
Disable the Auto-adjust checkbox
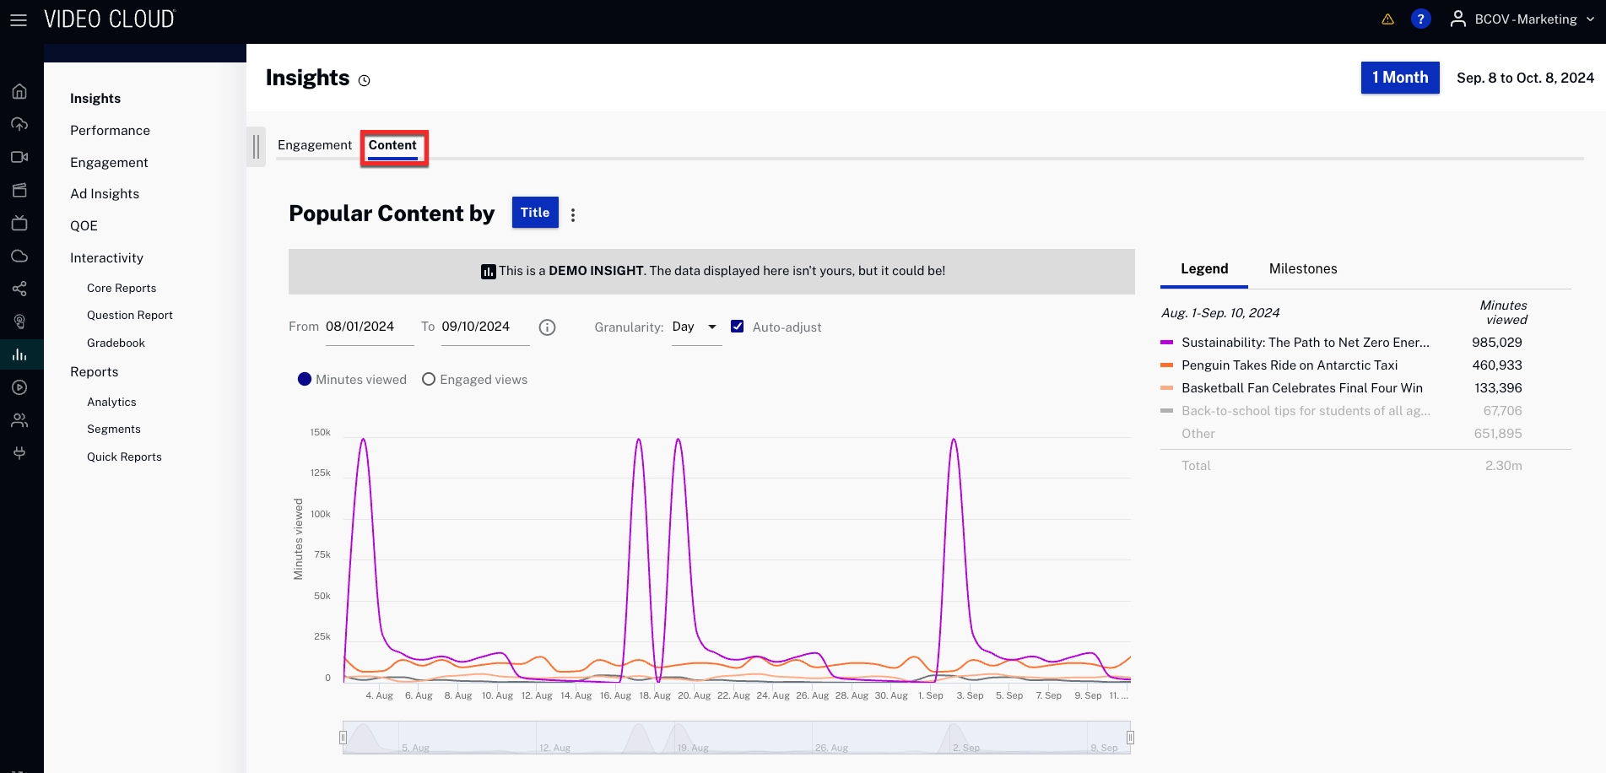[x=738, y=326]
